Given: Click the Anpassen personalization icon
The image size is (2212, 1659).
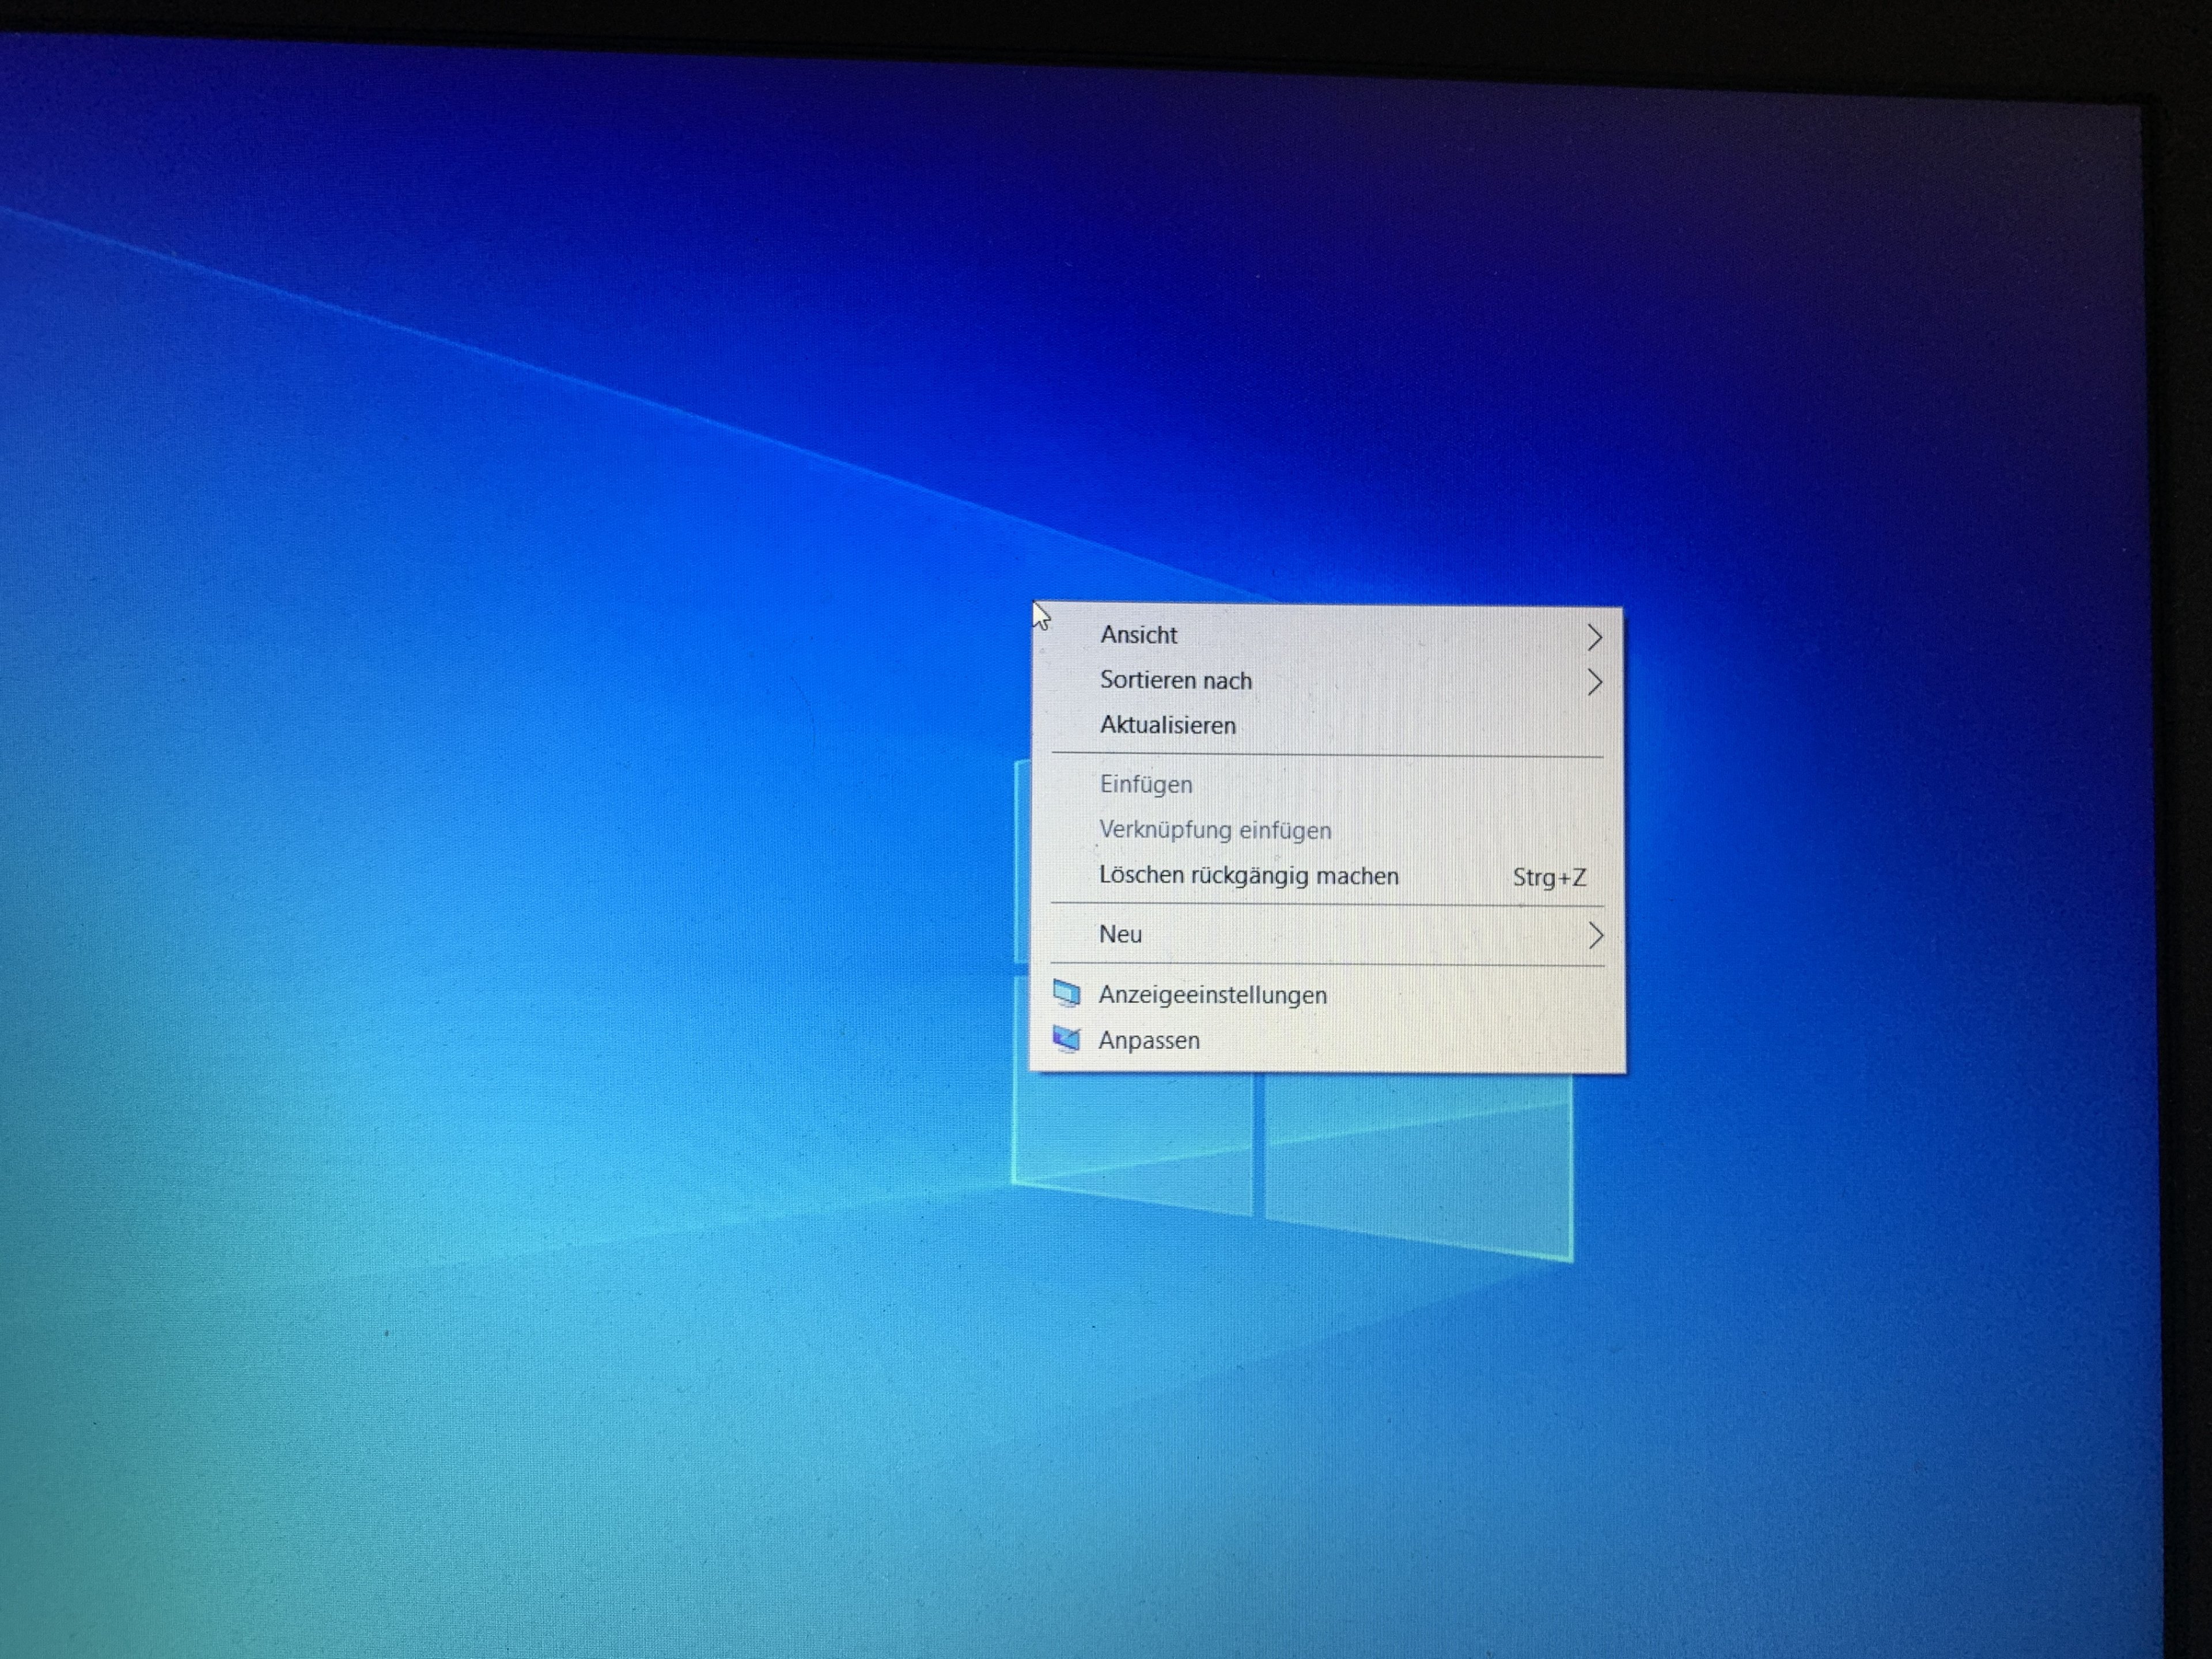Looking at the screenshot, I should (x=1067, y=1039).
